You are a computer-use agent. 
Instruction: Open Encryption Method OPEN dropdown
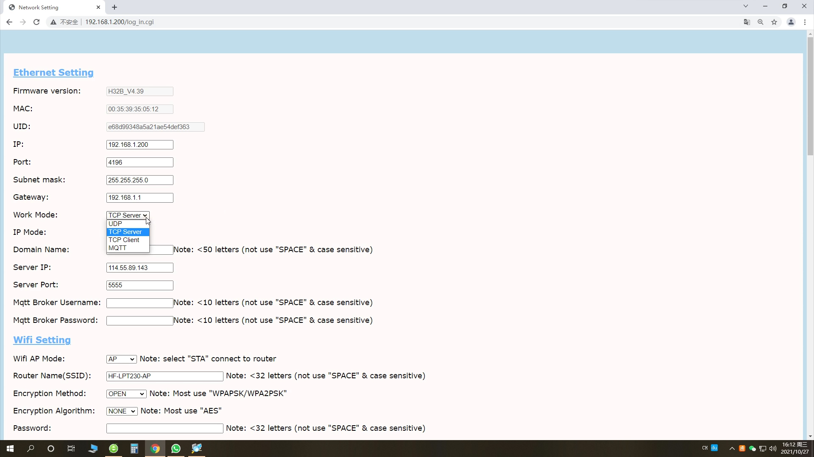click(x=126, y=394)
